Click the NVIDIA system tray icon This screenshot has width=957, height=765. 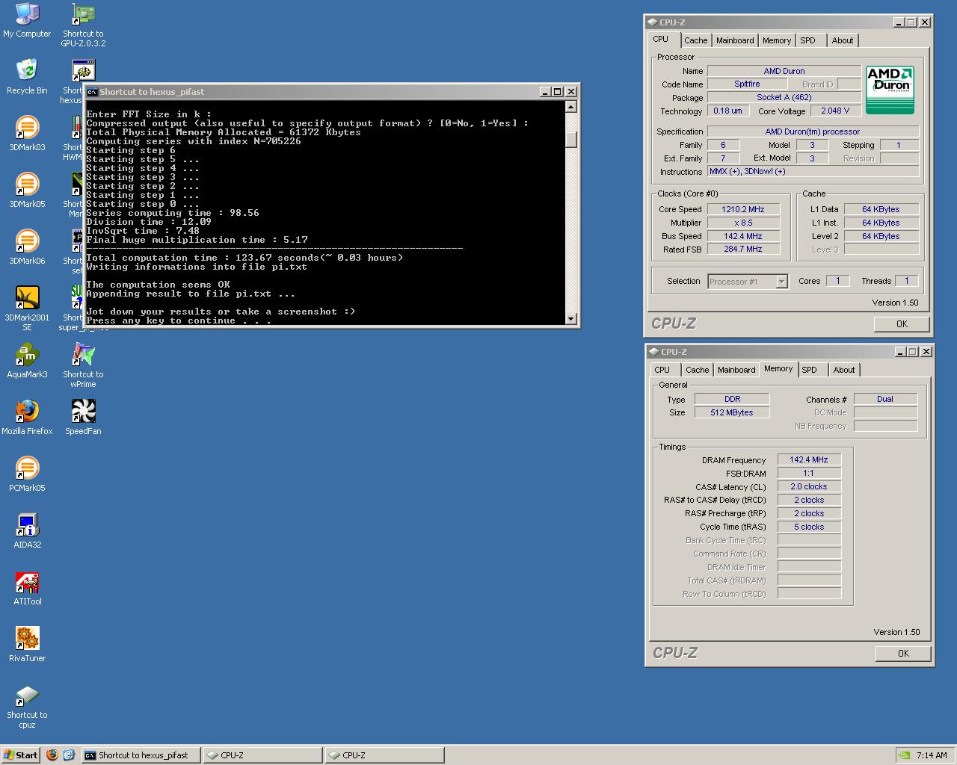click(904, 755)
